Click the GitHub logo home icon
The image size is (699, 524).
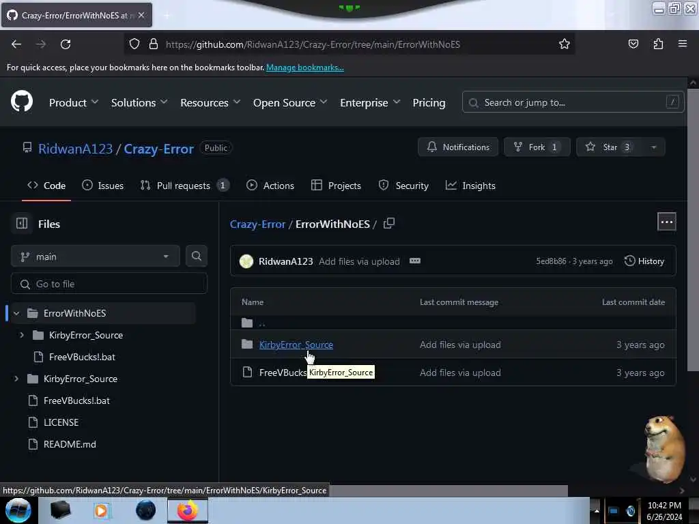(21, 101)
